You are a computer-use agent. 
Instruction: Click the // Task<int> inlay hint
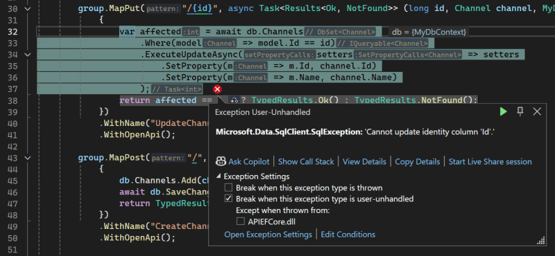pos(177,89)
